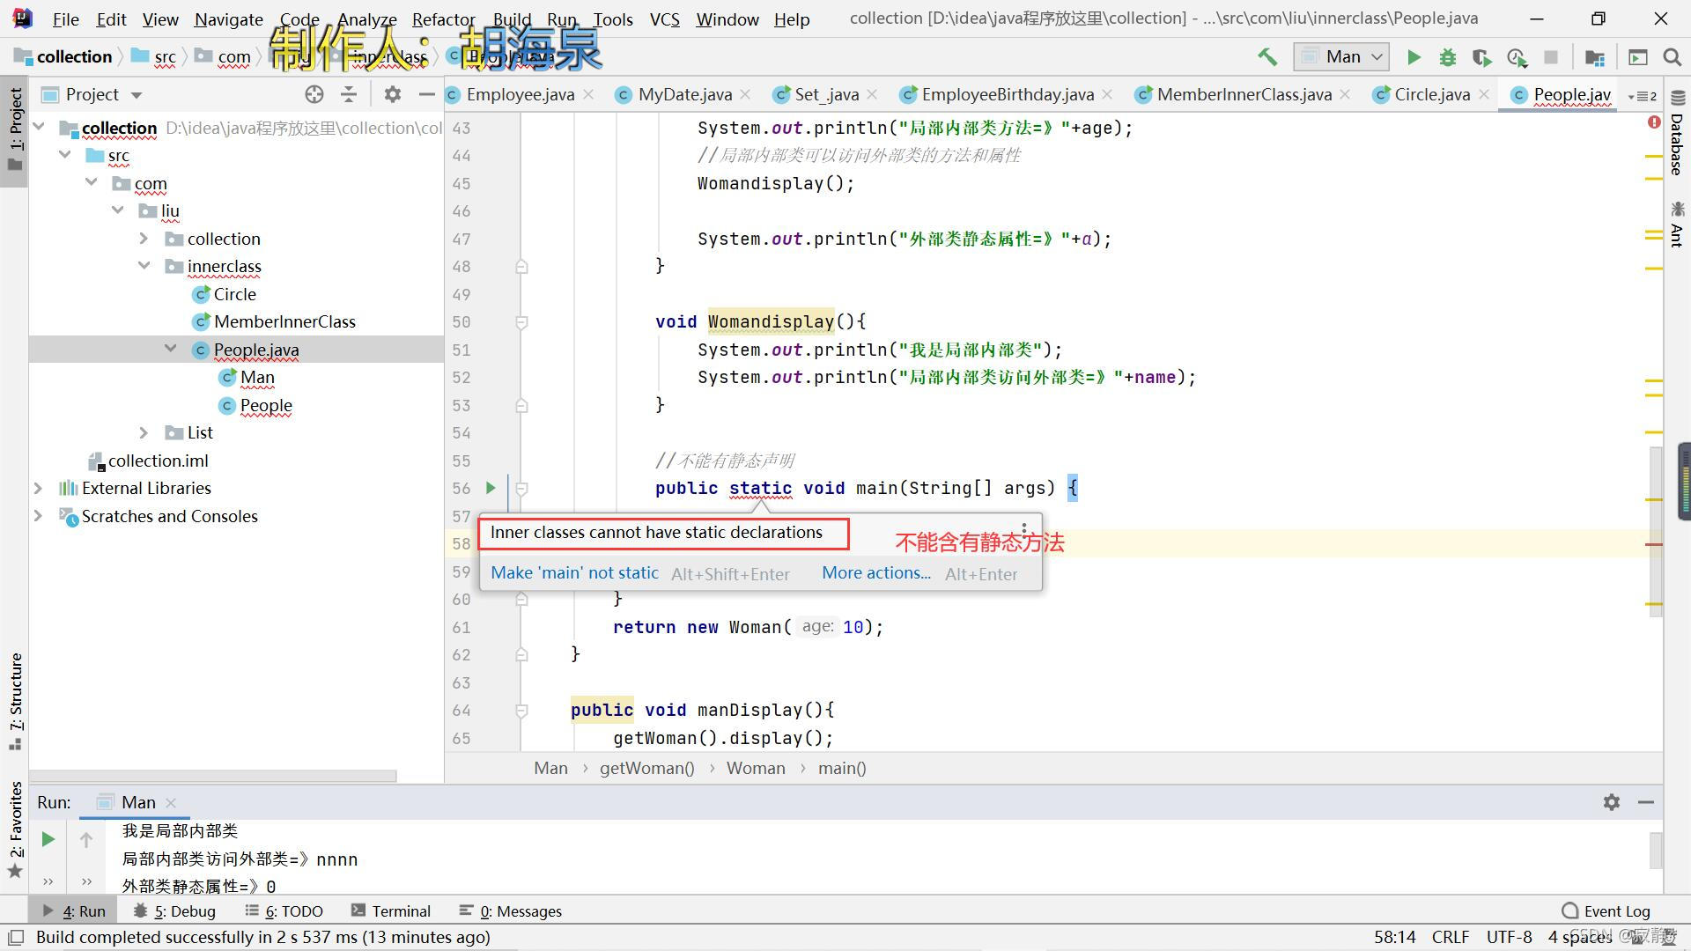Expand the External Libraries node
This screenshot has height=951, width=1691.
[x=38, y=488]
